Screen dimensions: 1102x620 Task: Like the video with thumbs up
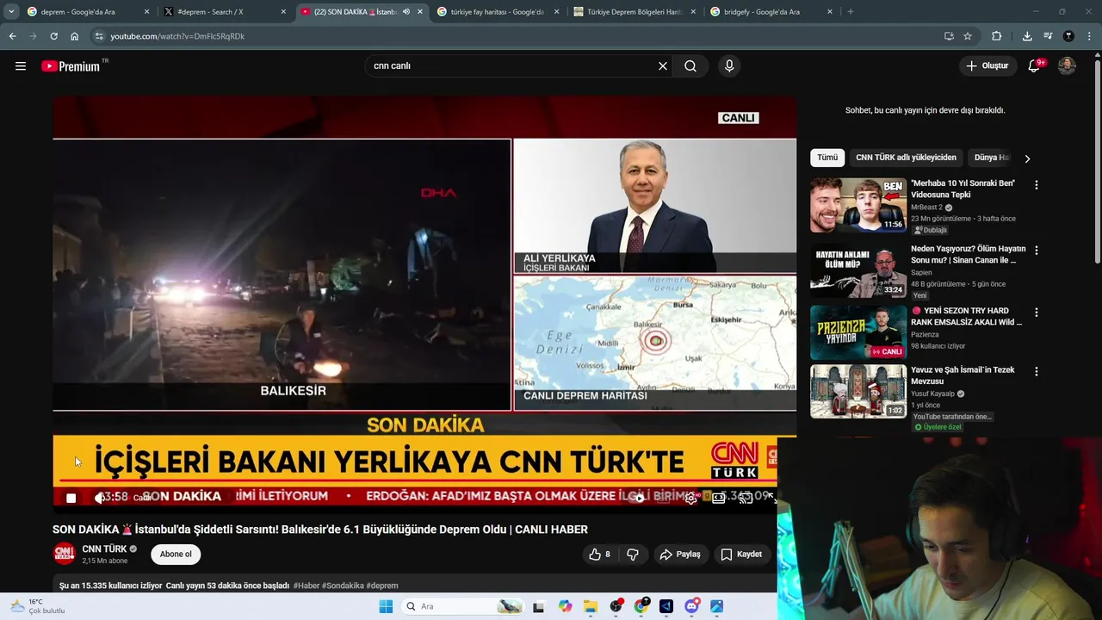click(600, 554)
